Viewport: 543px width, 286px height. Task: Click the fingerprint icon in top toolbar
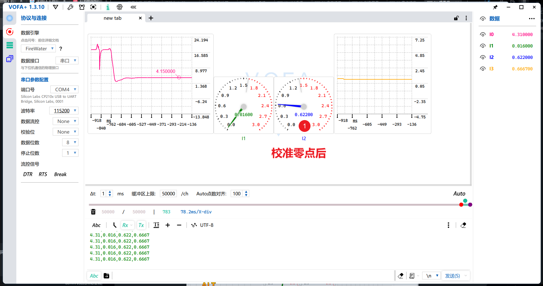point(120,7)
